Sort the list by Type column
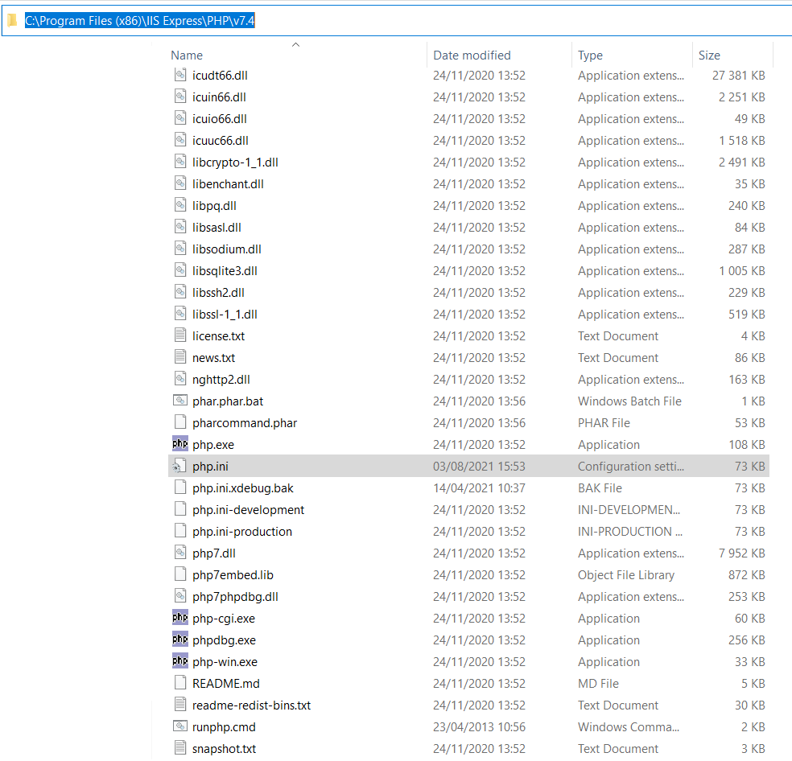This screenshot has height=761, width=792. pos(590,56)
